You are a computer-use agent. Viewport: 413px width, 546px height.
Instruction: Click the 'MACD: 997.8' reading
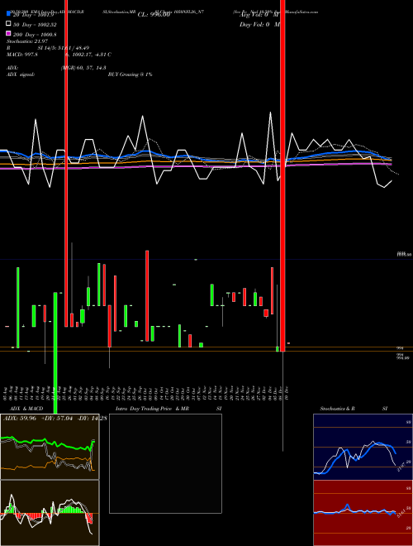tap(22, 55)
